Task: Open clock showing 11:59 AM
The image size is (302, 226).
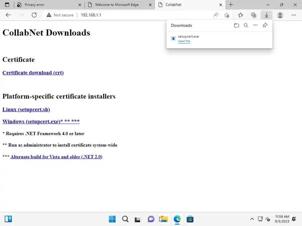Action: (x=282, y=219)
